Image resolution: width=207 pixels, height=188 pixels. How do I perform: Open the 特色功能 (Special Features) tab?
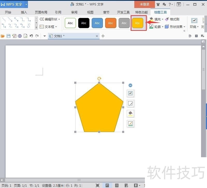coord(142,12)
